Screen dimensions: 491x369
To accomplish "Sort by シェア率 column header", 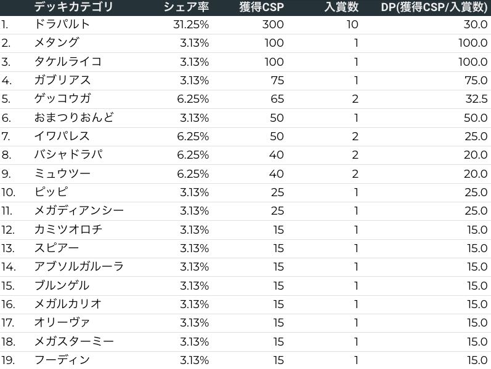I will (x=186, y=7).
